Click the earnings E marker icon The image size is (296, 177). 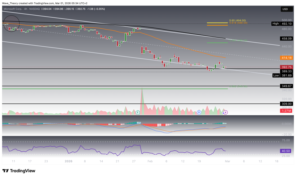(x=138, y=112)
